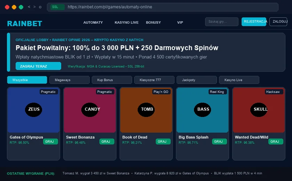Image resolution: width=292 pixels, height=181 pixels.
Task: Open the Sweet Bonanza magenta thumbnail
Action: (90, 110)
